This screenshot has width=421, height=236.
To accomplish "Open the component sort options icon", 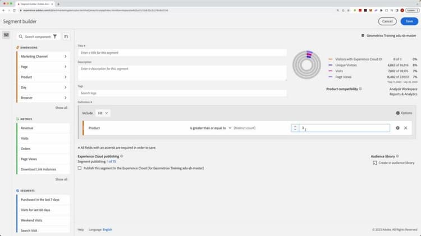I will tap(66, 36).
